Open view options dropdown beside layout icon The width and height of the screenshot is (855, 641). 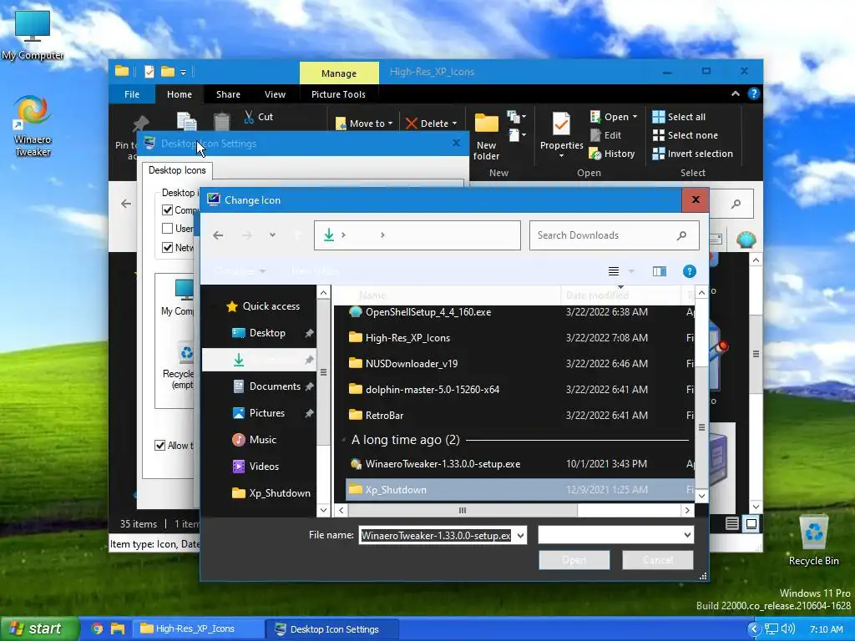click(631, 271)
